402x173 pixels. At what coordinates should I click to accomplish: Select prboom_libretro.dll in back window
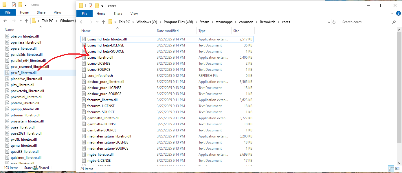(x=25, y=115)
